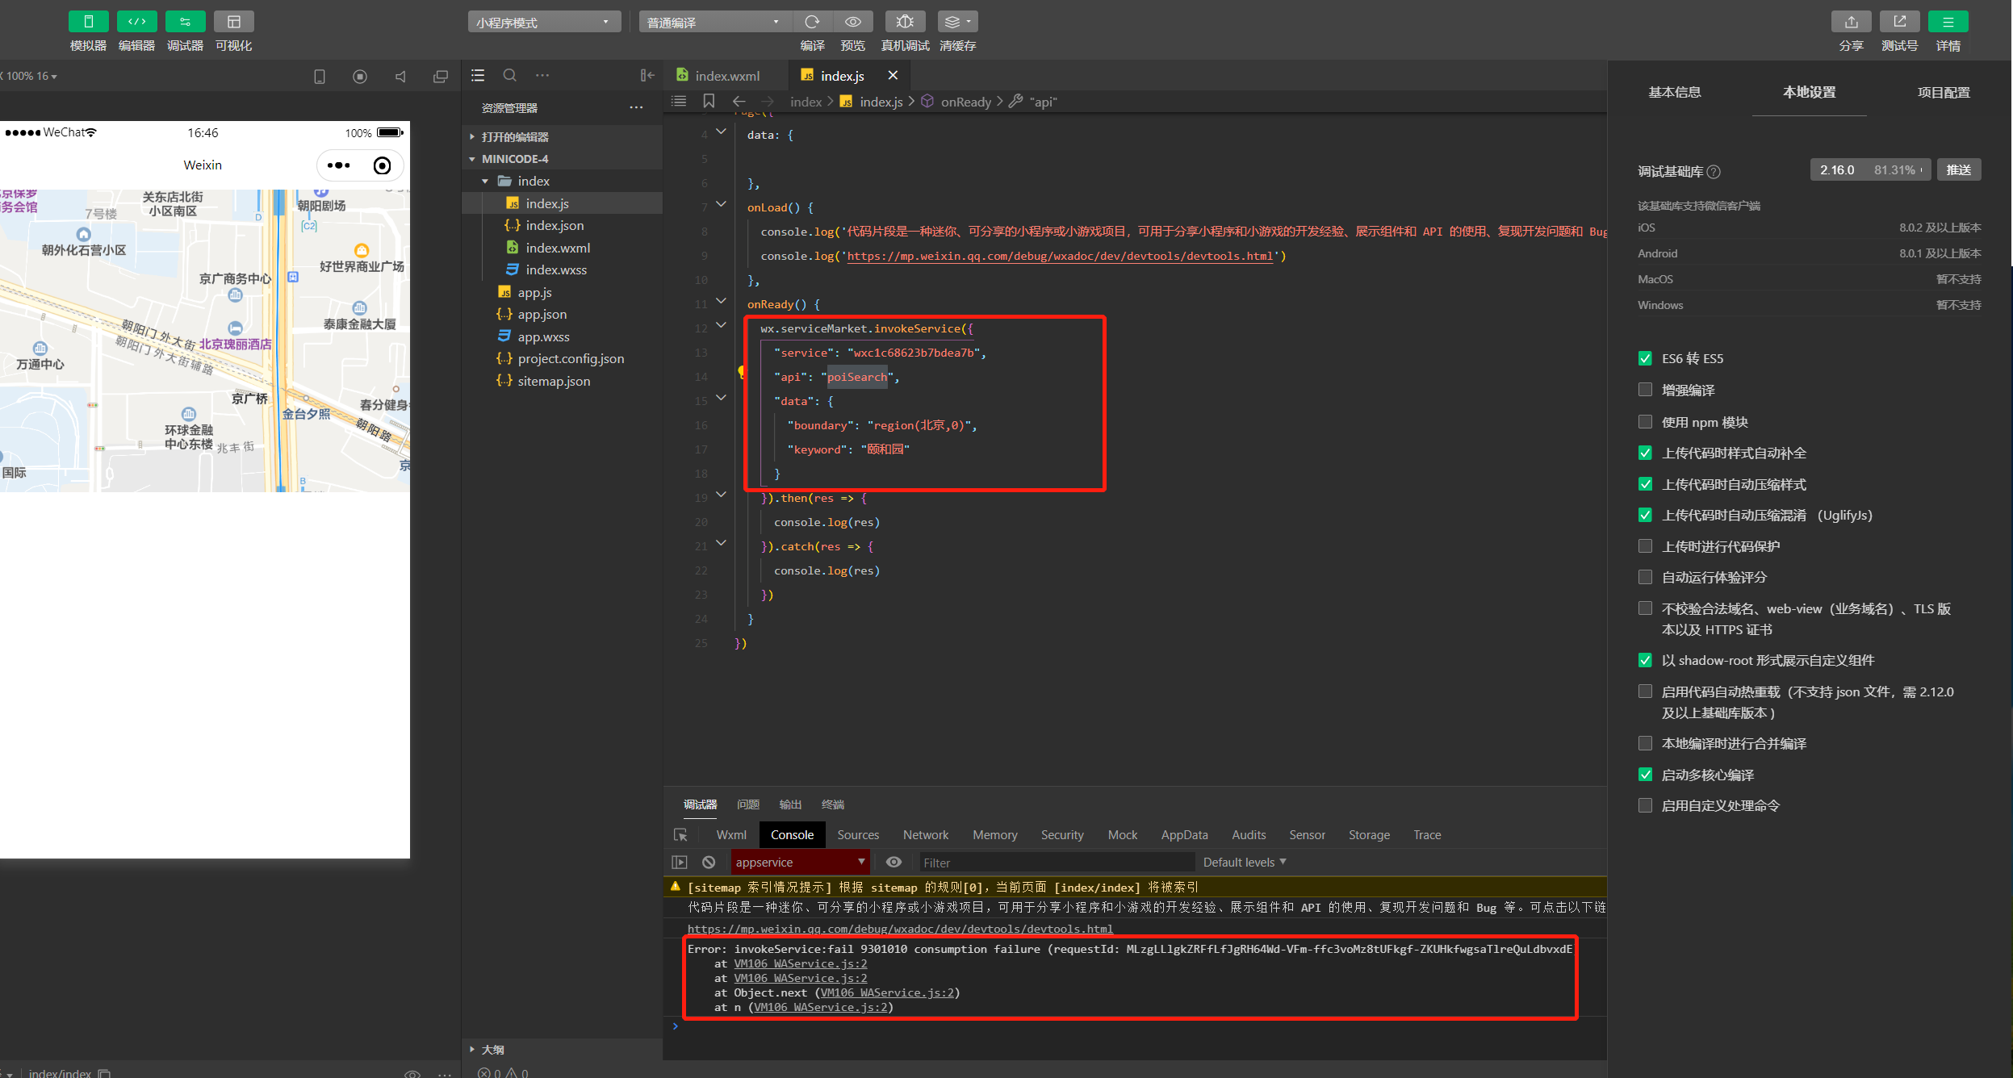This screenshot has width=2013, height=1078.
Task: Toggle the code editor (编辑器) icon
Action: pos(136,22)
